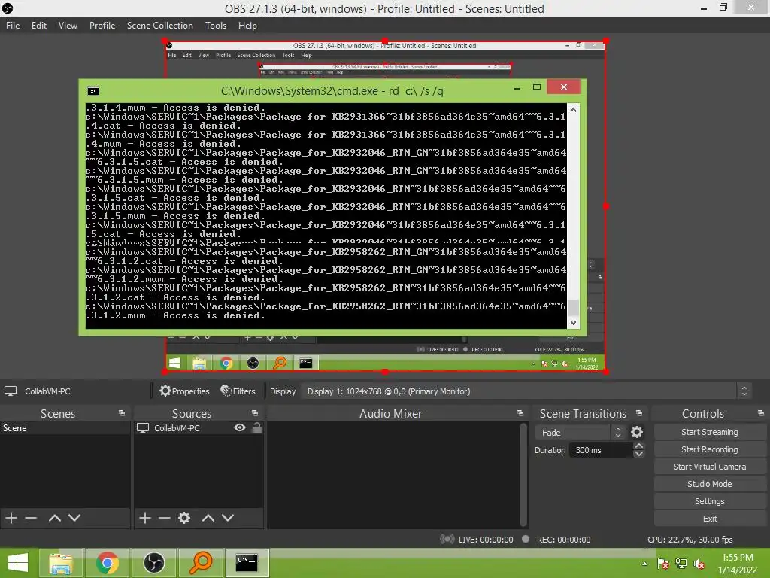770x578 pixels.
Task: Open OBS Settings
Action: 710,501
